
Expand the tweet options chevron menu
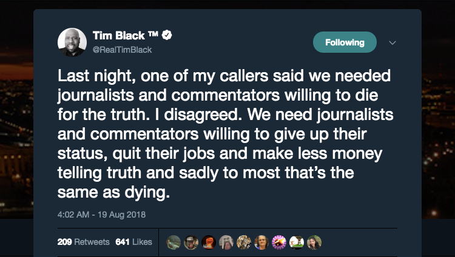tap(392, 43)
